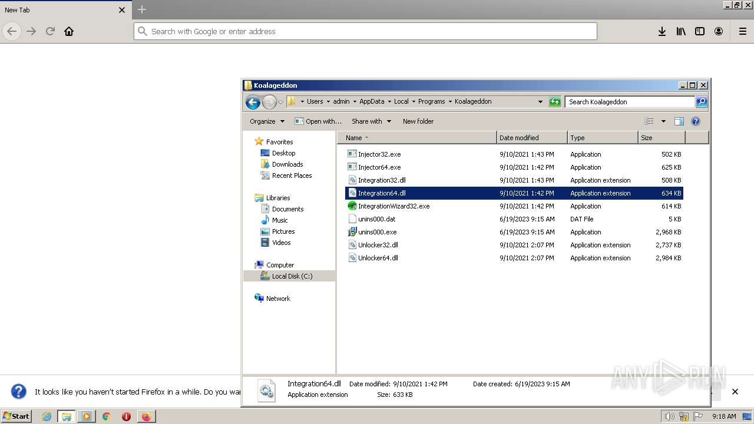
Task: Open Opera from taskbar
Action: tap(126, 416)
